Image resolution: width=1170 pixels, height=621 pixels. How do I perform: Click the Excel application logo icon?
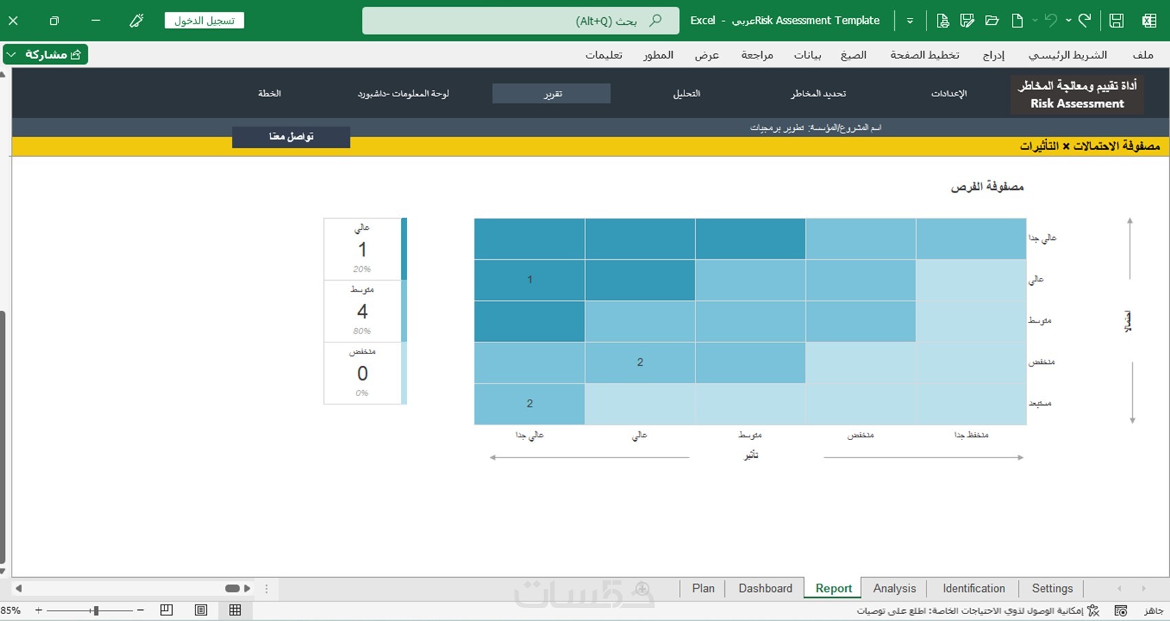[x=1149, y=21]
